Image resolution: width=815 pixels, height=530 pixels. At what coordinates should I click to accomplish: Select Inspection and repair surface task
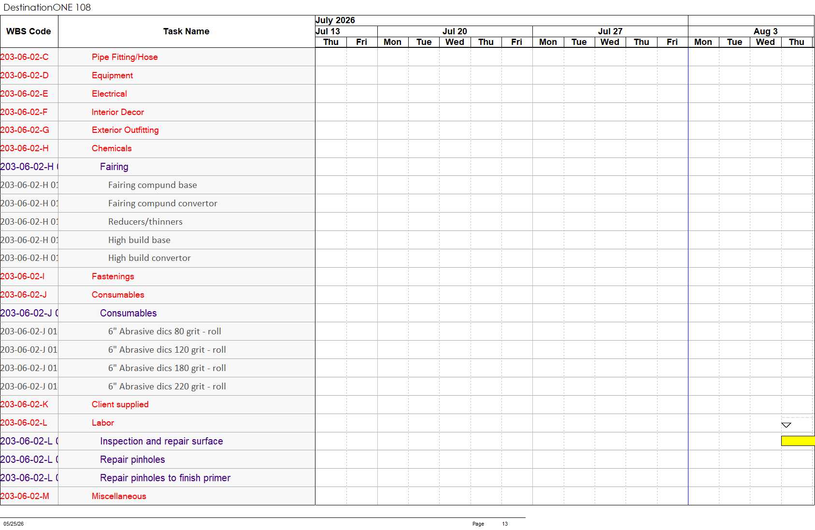(161, 441)
